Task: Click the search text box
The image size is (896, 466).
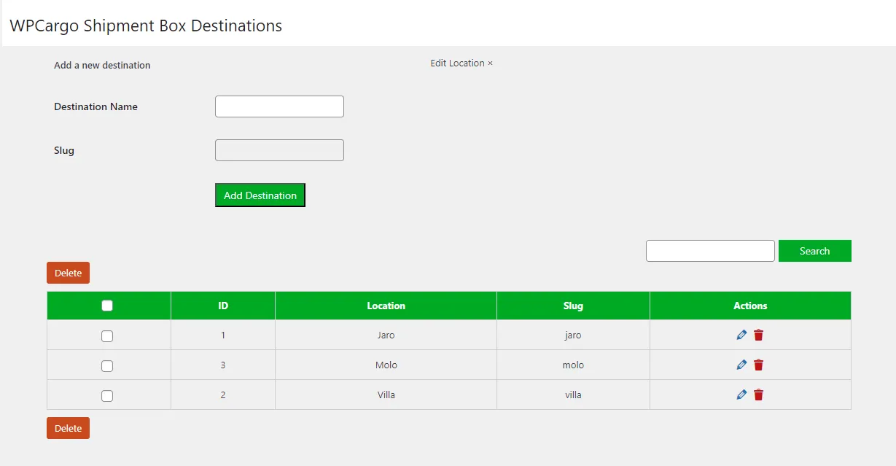Action: point(710,251)
